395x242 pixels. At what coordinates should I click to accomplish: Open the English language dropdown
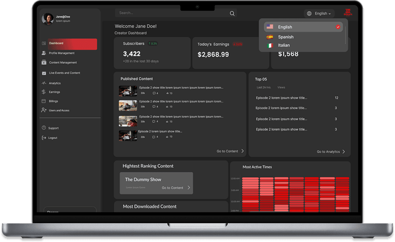pyautogui.click(x=319, y=14)
